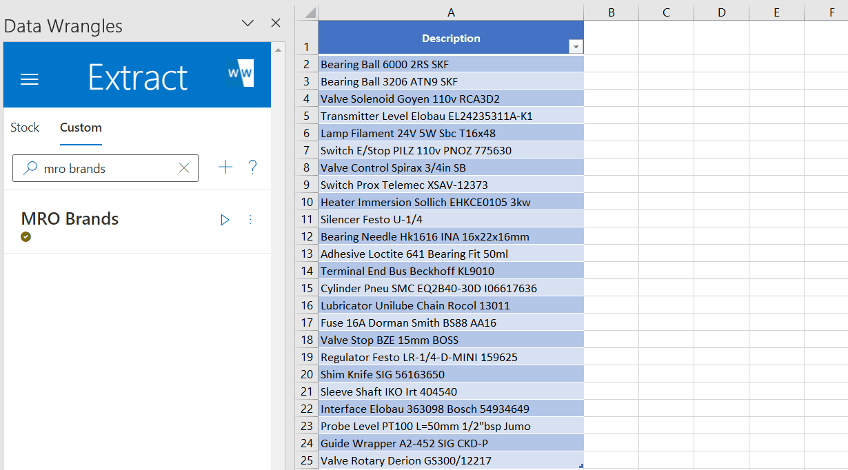Select cell Regulator Festo LR-1/4-D-MINI 159625
The height and width of the screenshot is (470, 848).
(451, 357)
